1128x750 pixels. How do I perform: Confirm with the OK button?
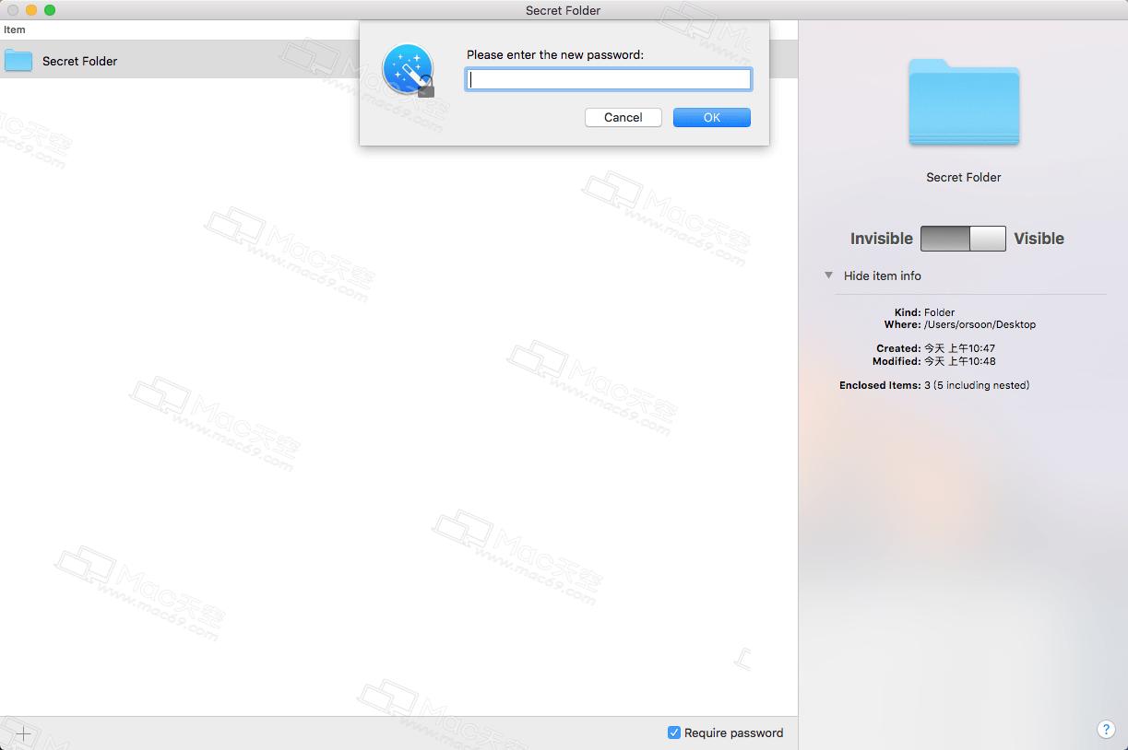coord(712,117)
